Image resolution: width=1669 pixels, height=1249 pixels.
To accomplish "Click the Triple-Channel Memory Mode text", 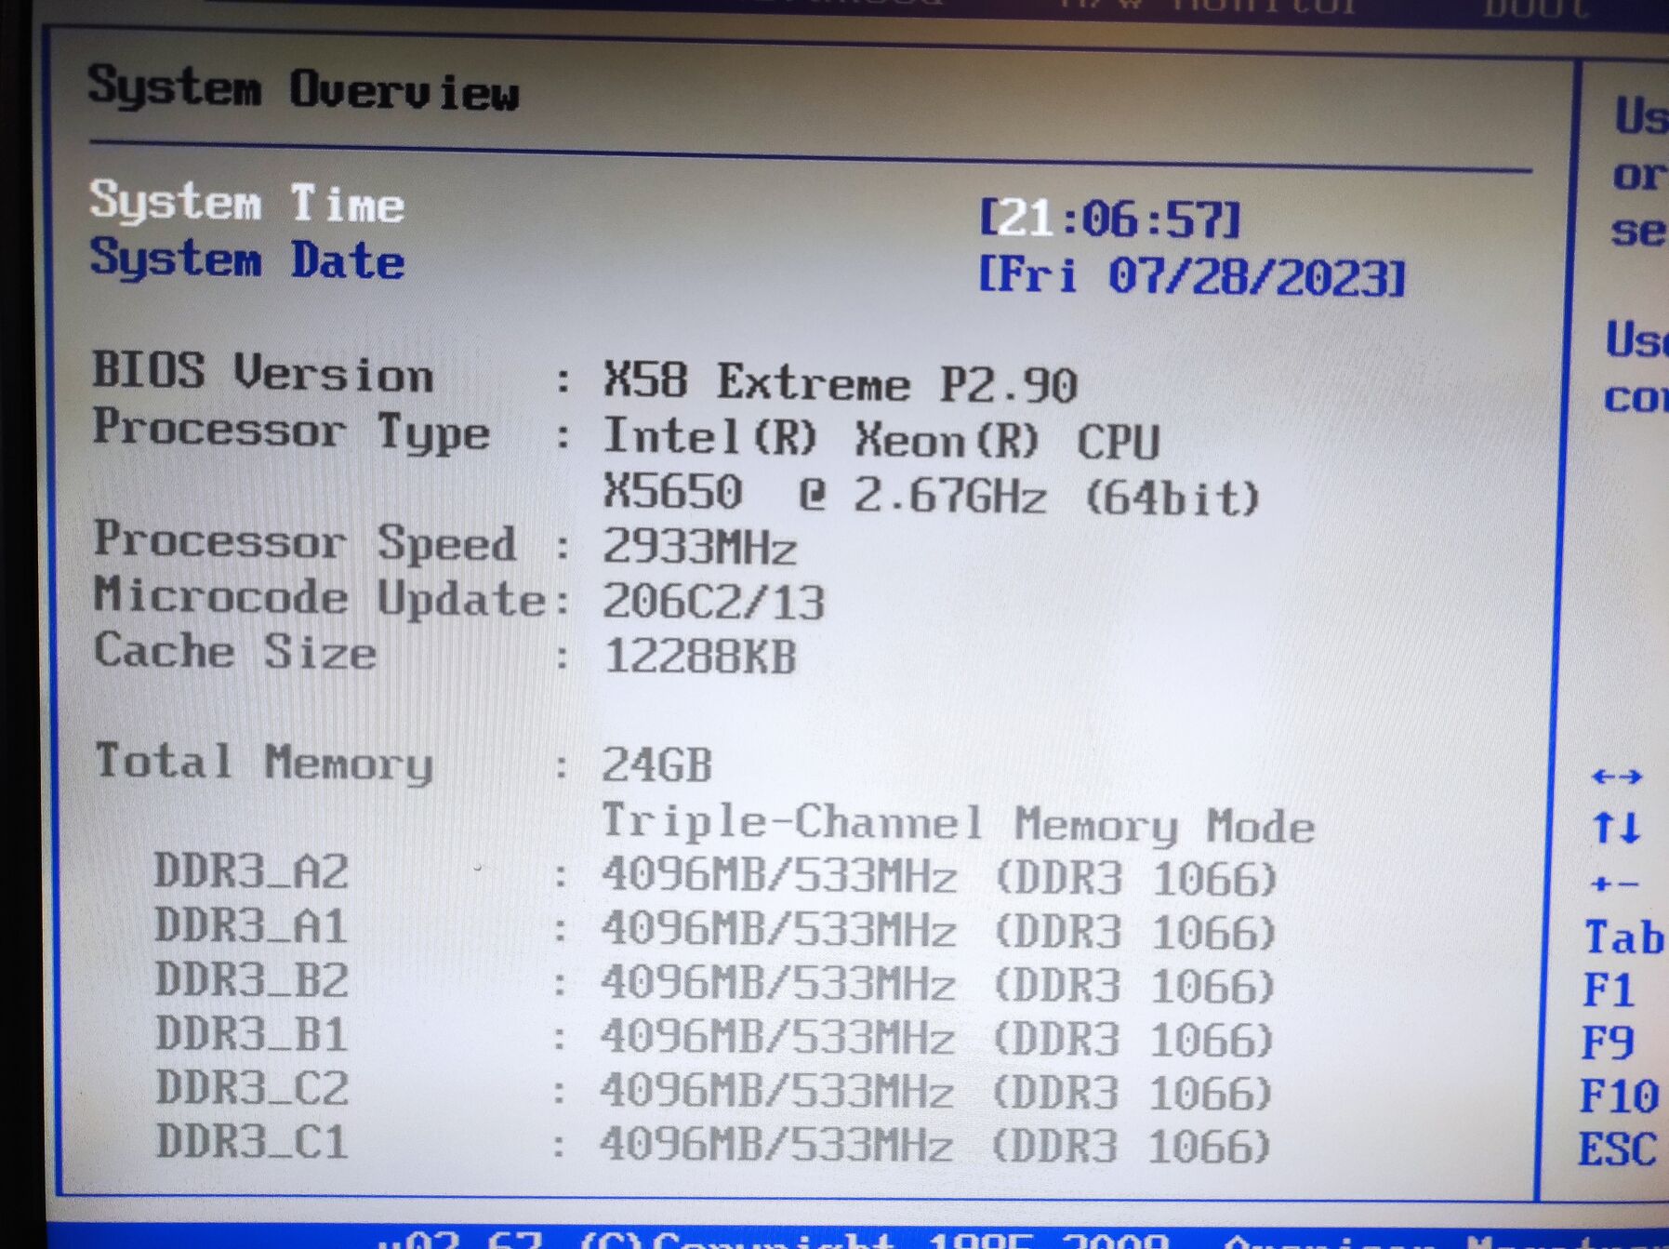I will [x=959, y=823].
